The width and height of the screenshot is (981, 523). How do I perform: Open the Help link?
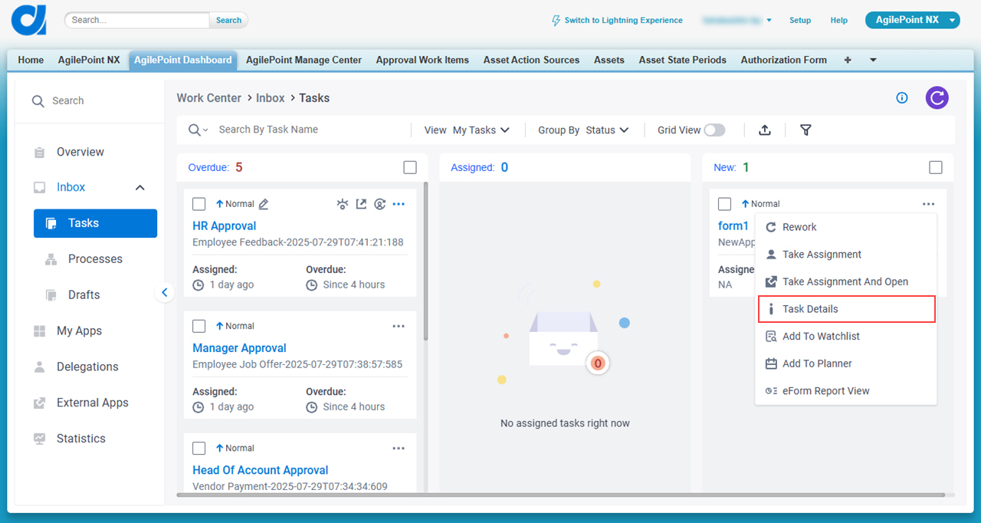[x=839, y=21]
